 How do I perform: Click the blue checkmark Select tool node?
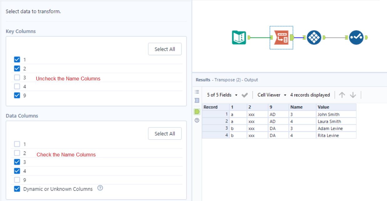tap(356, 38)
